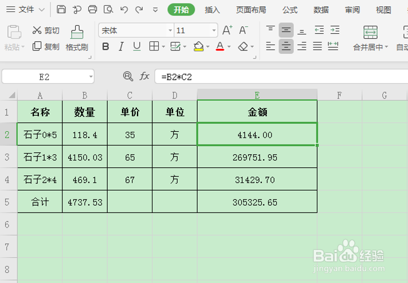Align text to top
Screen dimensions: 408x283
[x=270, y=30]
